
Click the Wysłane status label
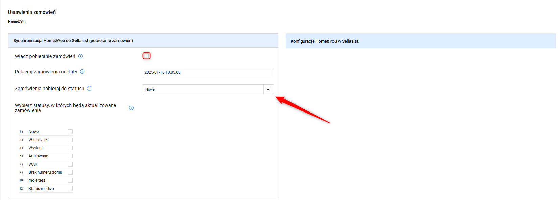(36, 148)
